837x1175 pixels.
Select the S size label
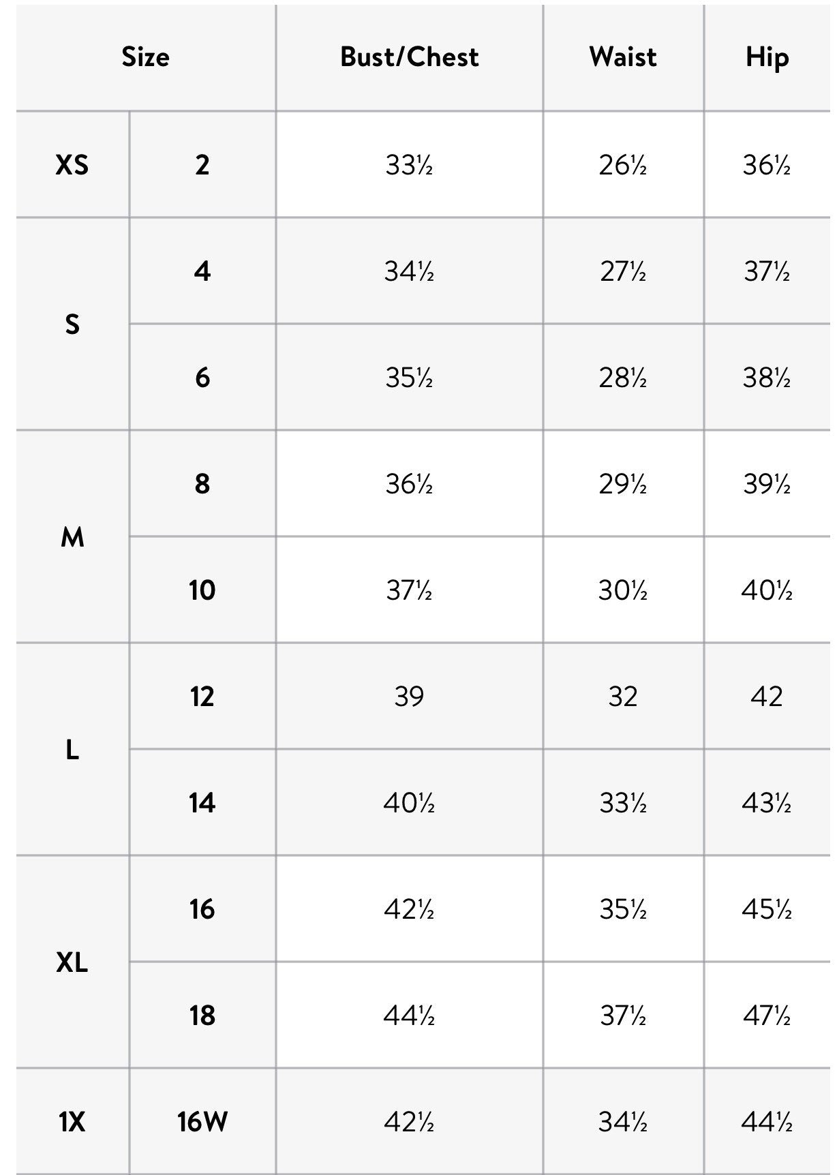(72, 324)
